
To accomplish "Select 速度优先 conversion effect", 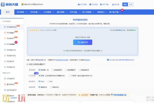I will [x=39, y=87].
